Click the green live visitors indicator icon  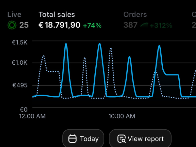(12, 25)
